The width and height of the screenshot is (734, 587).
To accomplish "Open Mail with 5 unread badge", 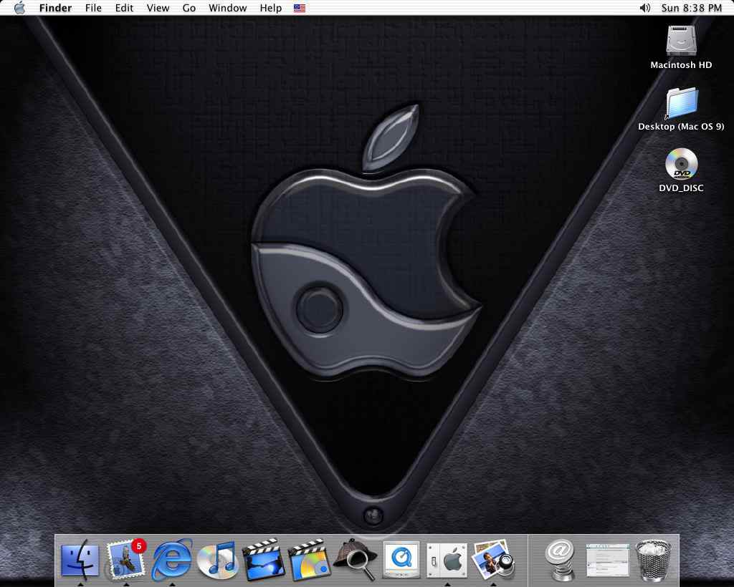I will [x=125, y=560].
